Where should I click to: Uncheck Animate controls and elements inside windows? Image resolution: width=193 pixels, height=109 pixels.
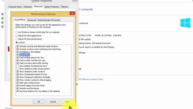point(17,46)
